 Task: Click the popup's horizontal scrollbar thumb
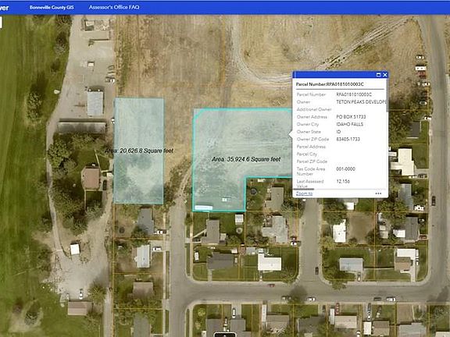(x=303, y=189)
